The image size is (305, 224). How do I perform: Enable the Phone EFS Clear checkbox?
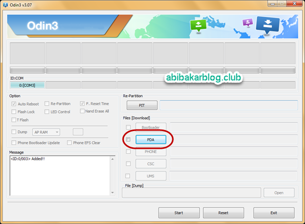[69, 143]
